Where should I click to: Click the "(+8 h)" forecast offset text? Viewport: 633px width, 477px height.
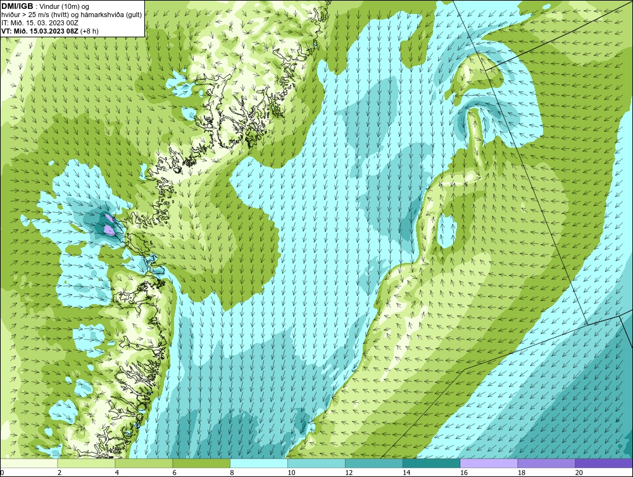pos(90,30)
